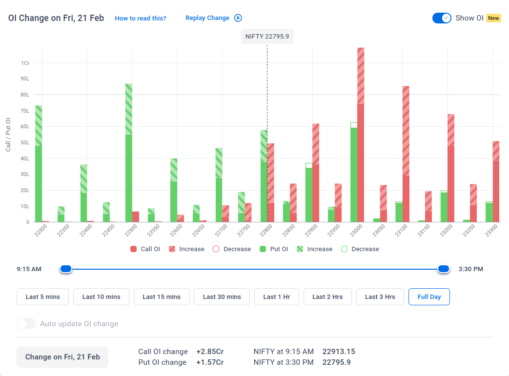Click the Call OI change value +2.85Cr
Viewport: 509px width, 376px height.
[210, 351]
